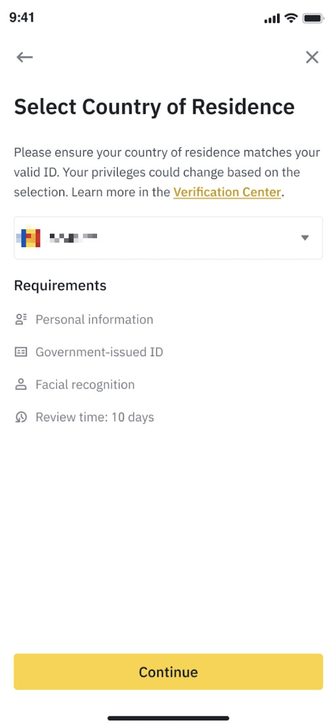Select Review time: 10 days text

pyautogui.click(x=95, y=417)
